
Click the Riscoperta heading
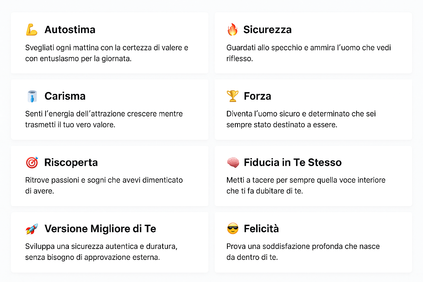71,162
